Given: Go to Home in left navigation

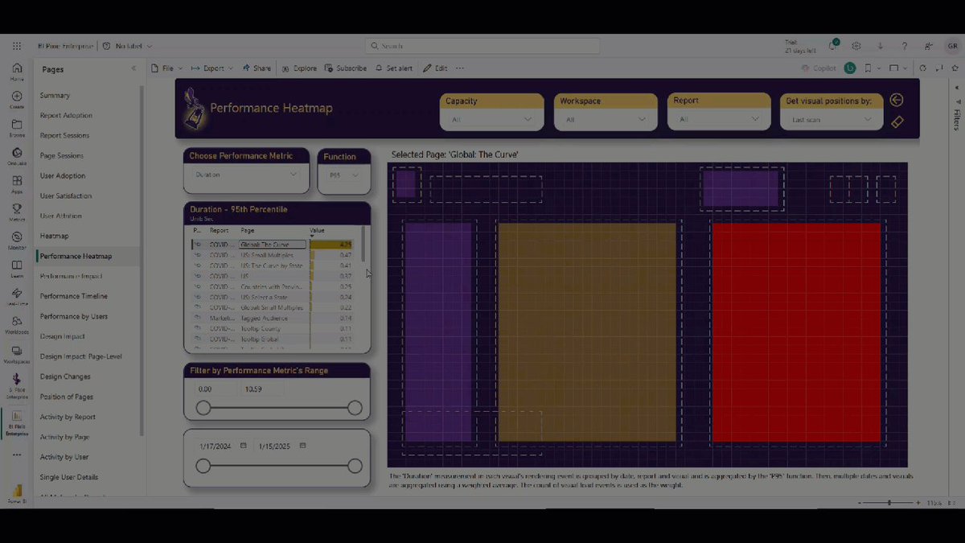Looking at the screenshot, I should click(x=17, y=72).
